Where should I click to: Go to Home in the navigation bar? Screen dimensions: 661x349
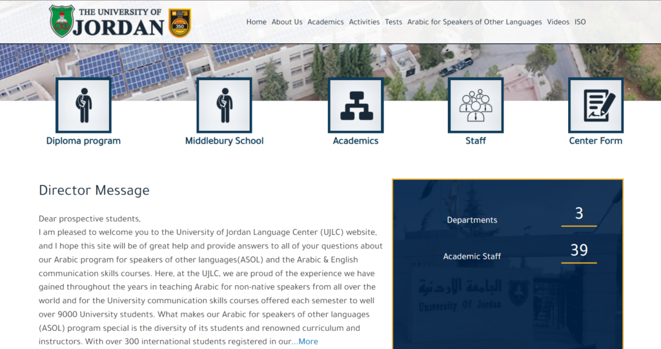click(x=256, y=22)
